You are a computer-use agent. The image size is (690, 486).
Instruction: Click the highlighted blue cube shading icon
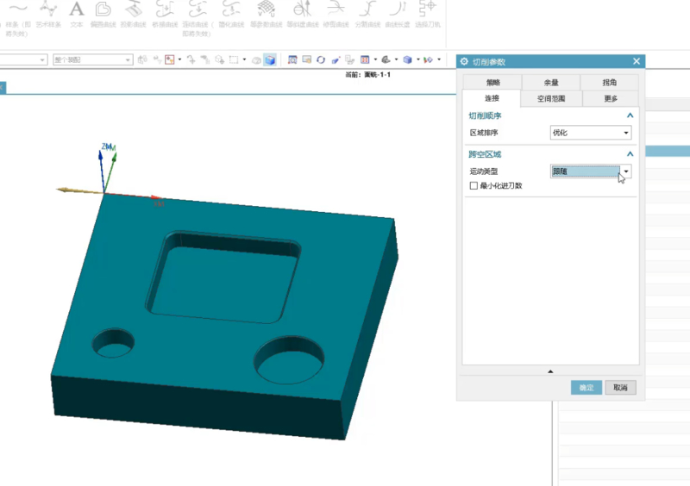tap(270, 59)
